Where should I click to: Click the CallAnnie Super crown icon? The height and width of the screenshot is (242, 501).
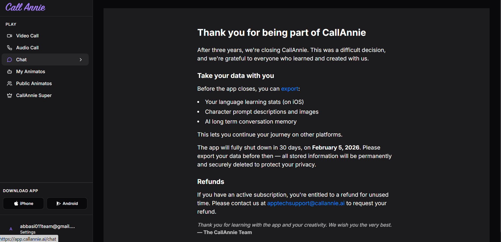click(10, 95)
